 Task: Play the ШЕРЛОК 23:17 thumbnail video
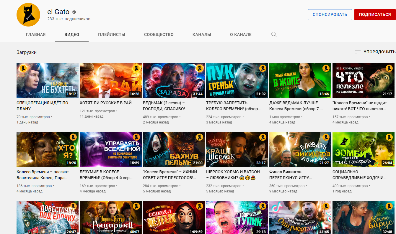point(237,149)
